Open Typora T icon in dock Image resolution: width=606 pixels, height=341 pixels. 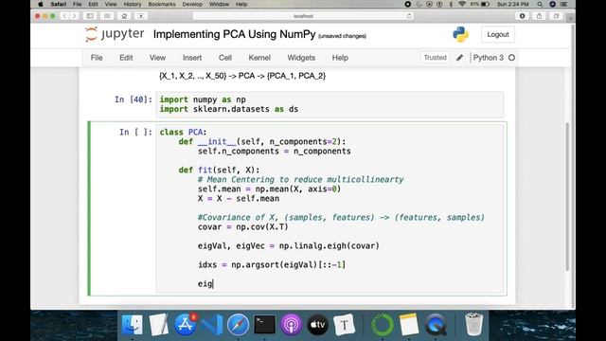[x=344, y=324]
